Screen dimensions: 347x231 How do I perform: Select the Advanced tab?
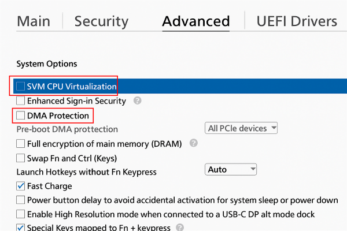(196, 21)
